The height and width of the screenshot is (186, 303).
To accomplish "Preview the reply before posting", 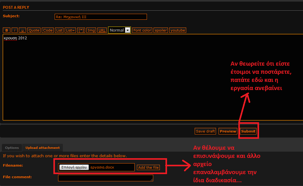I will coord(228,131).
